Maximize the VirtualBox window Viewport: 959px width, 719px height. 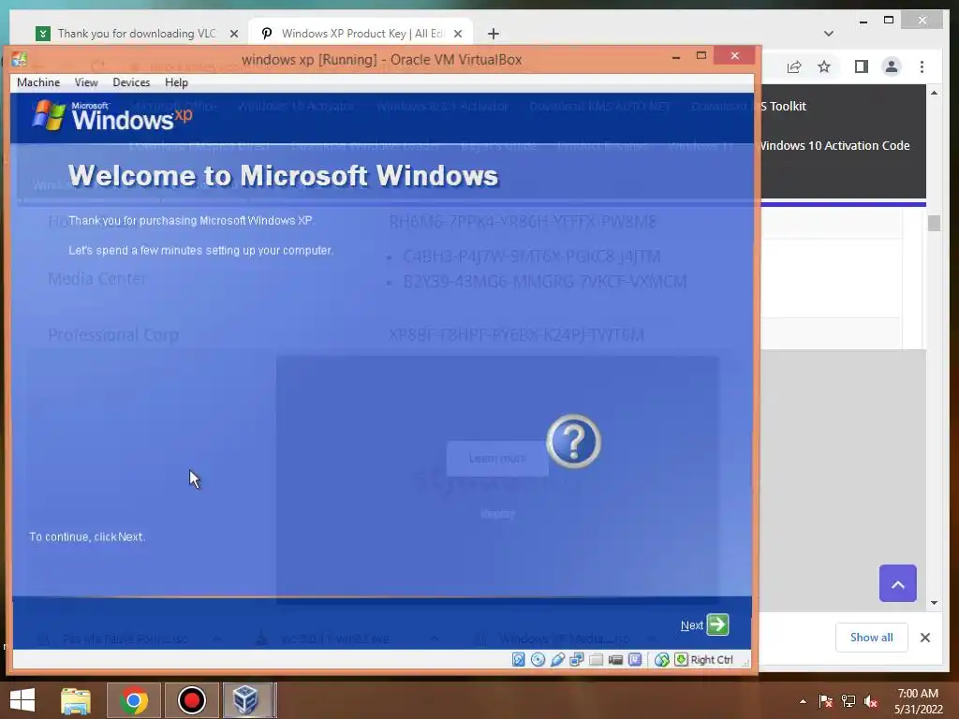701,56
